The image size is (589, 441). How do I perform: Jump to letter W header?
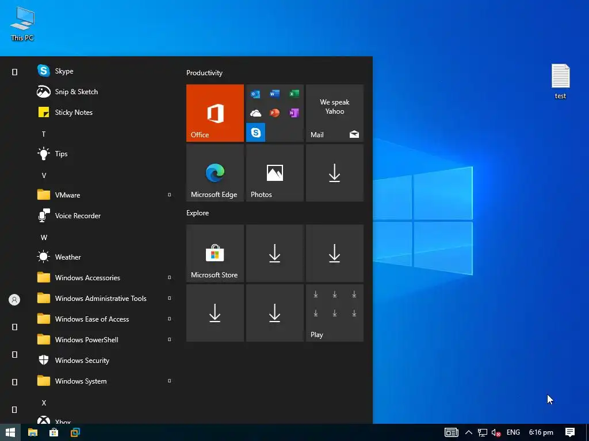click(x=44, y=237)
